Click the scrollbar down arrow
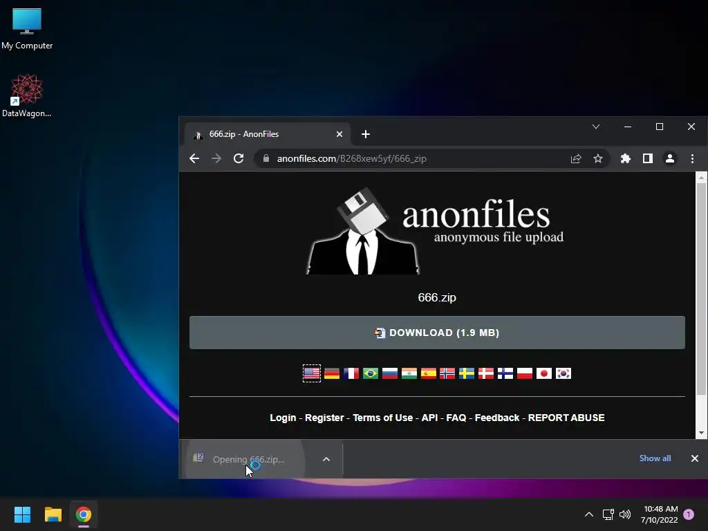This screenshot has width=708, height=531. [701, 433]
